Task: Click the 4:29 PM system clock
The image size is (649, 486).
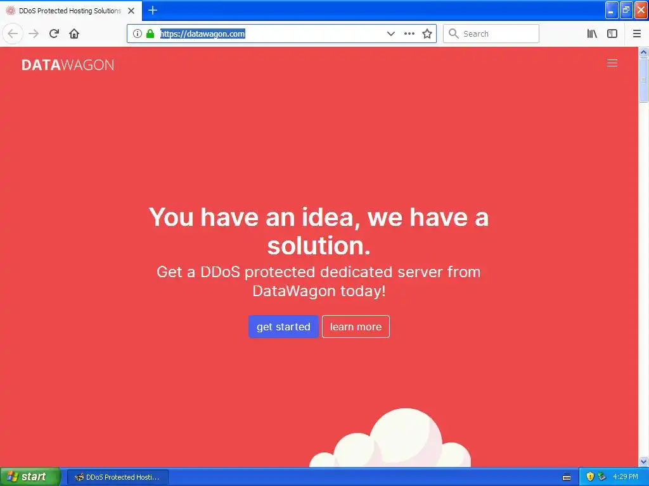Action: coord(626,477)
